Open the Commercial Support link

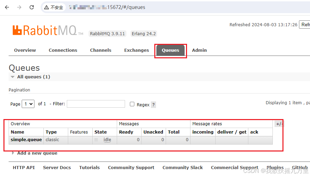click(x=235, y=168)
